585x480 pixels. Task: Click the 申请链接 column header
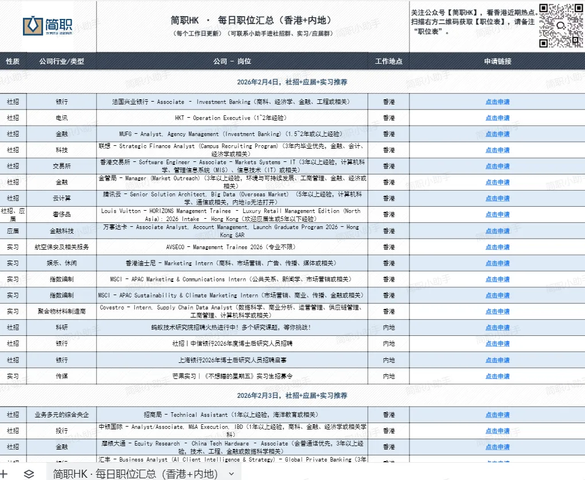tap(497, 61)
